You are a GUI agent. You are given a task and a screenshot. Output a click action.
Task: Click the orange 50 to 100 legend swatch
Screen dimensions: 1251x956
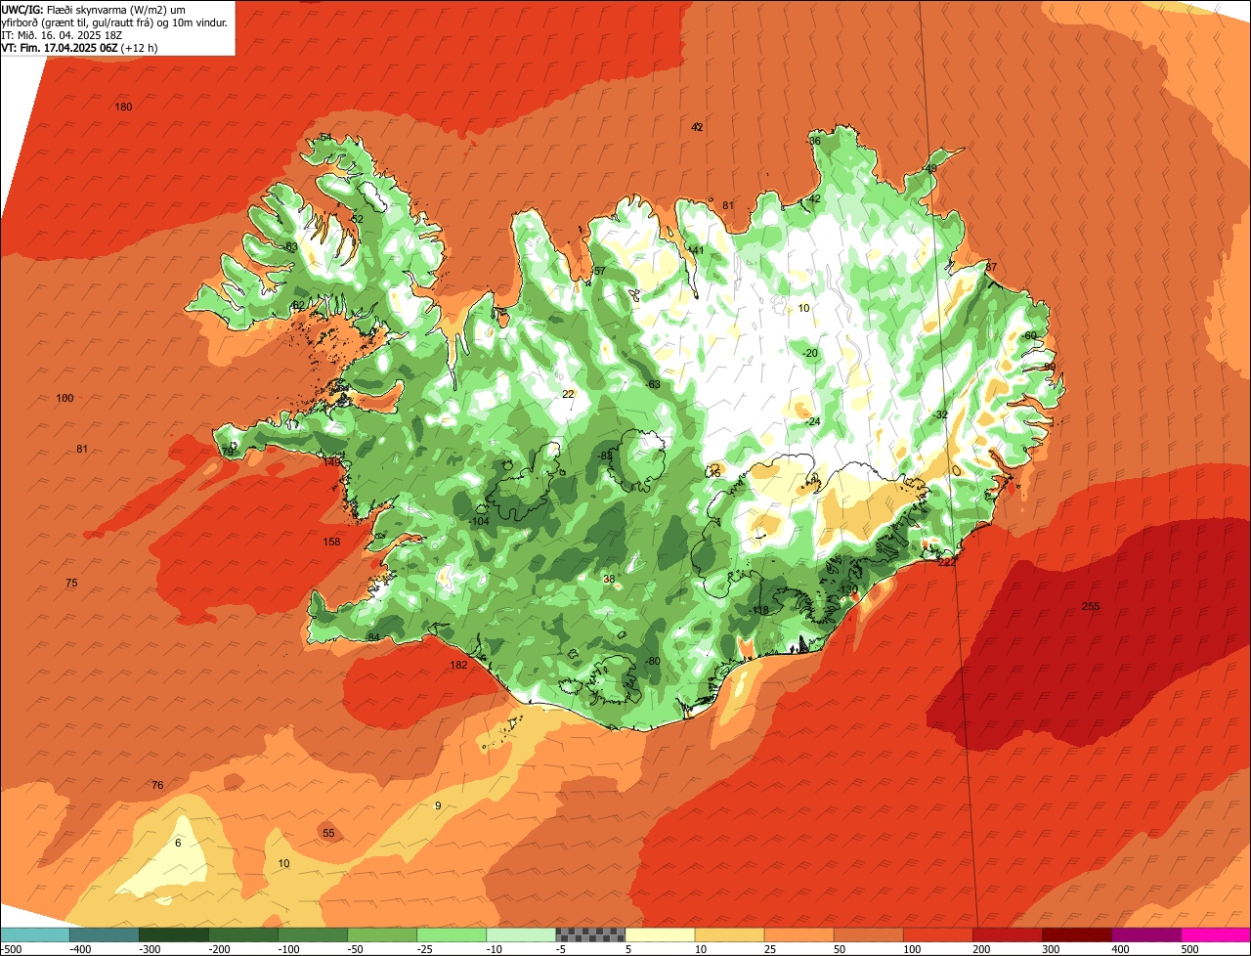point(868,934)
